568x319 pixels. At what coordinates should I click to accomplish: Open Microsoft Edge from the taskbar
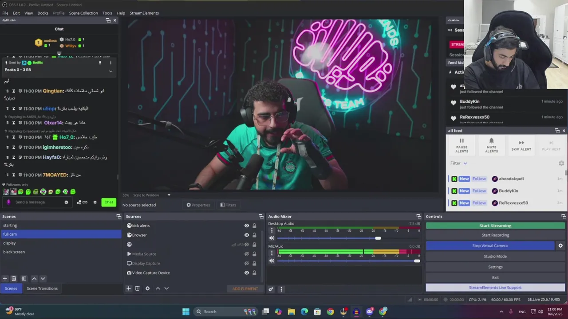tap(304, 311)
